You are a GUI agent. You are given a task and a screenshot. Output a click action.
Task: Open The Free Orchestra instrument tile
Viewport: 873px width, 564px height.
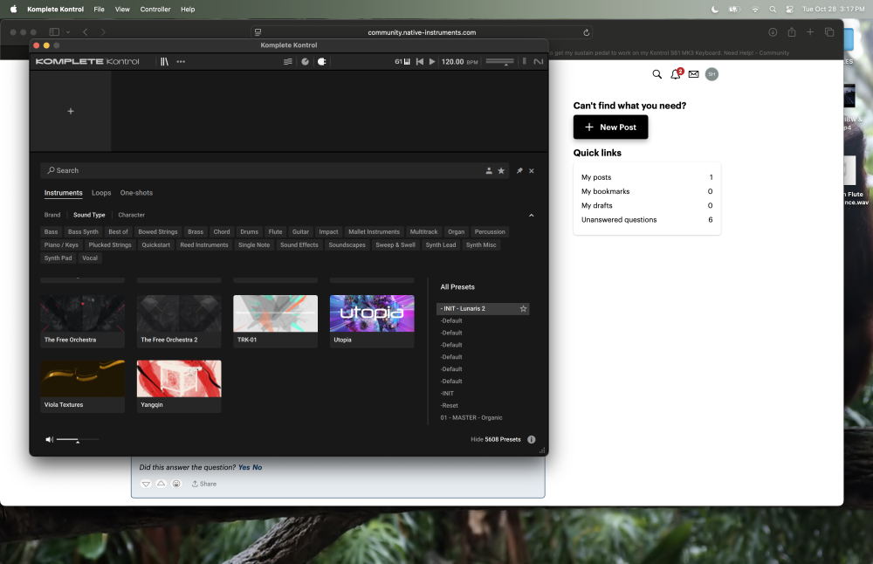(x=82, y=321)
